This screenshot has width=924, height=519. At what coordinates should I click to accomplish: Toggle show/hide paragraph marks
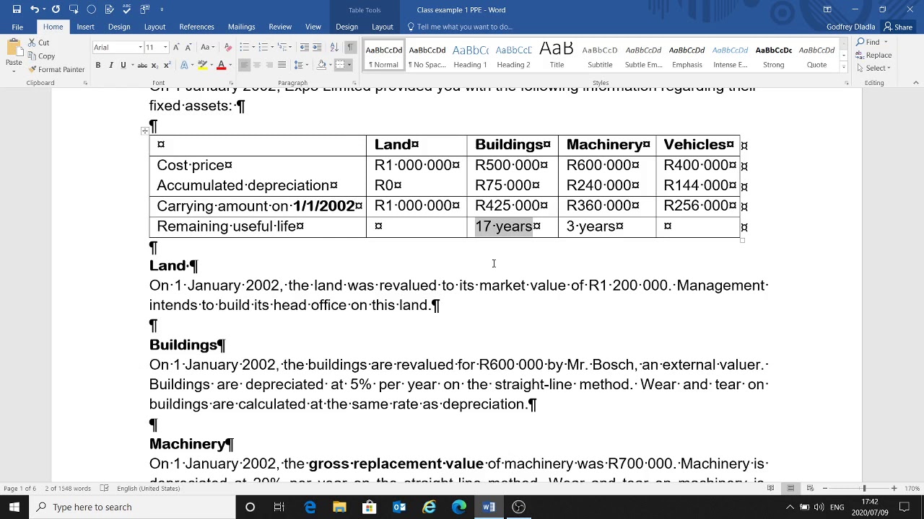pyautogui.click(x=350, y=48)
